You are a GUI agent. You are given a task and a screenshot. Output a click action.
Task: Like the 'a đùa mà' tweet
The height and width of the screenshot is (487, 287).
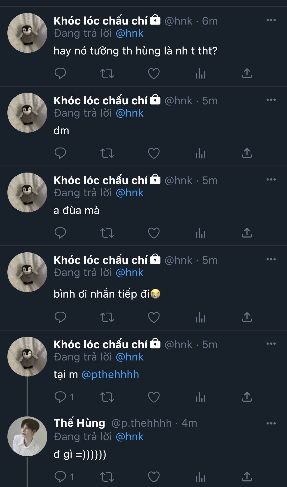point(154,233)
